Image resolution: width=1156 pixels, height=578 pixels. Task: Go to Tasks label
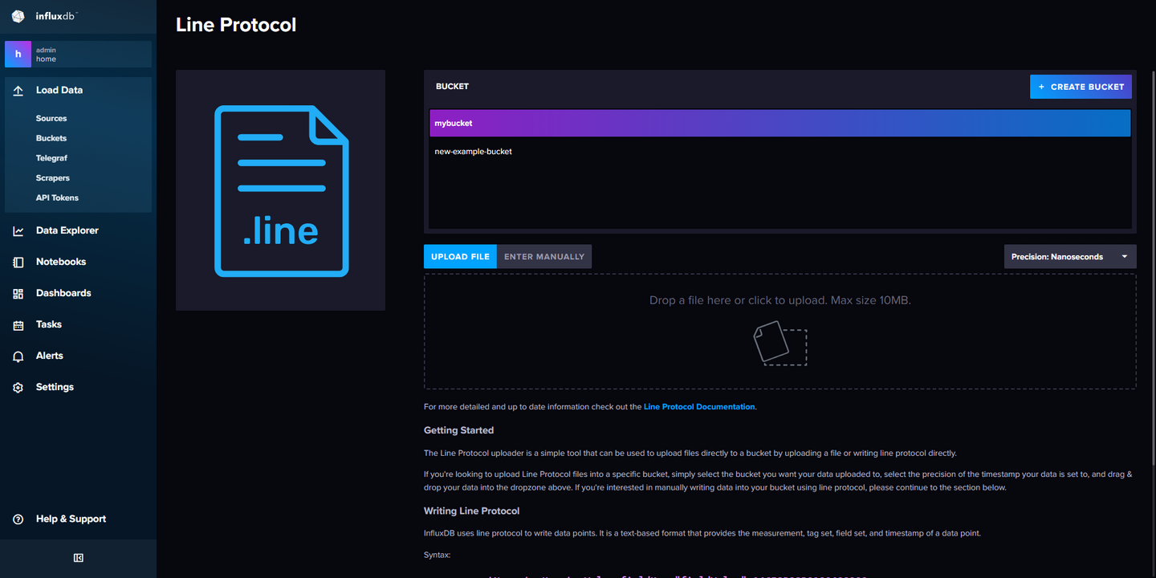(x=49, y=324)
